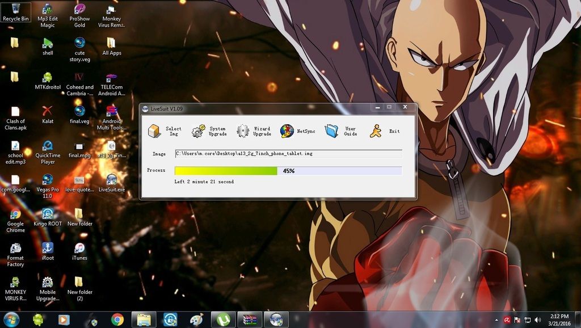Select the Vegas Pro 11.0 desktop icon
Viewport: 581px width, 328px height.
tap(48, 187)
